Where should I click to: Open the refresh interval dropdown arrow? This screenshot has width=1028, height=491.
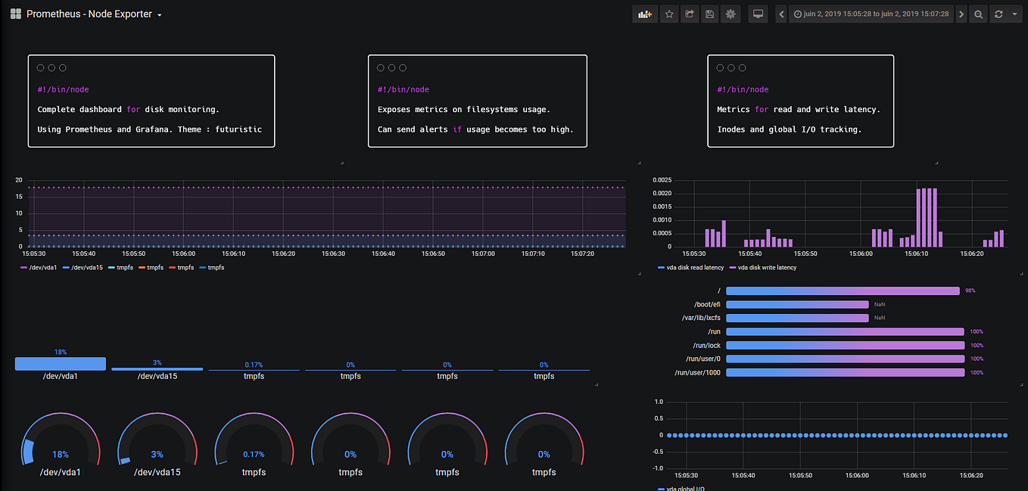(1015, 14)
